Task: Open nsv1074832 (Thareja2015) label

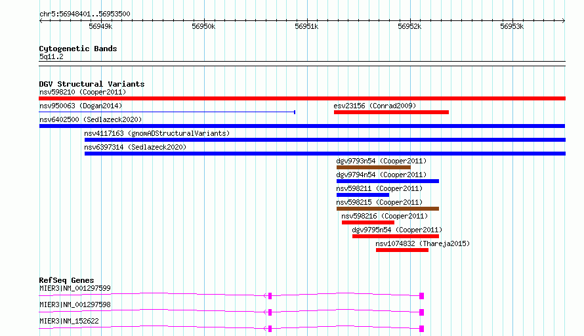Action: coord(423,243)
